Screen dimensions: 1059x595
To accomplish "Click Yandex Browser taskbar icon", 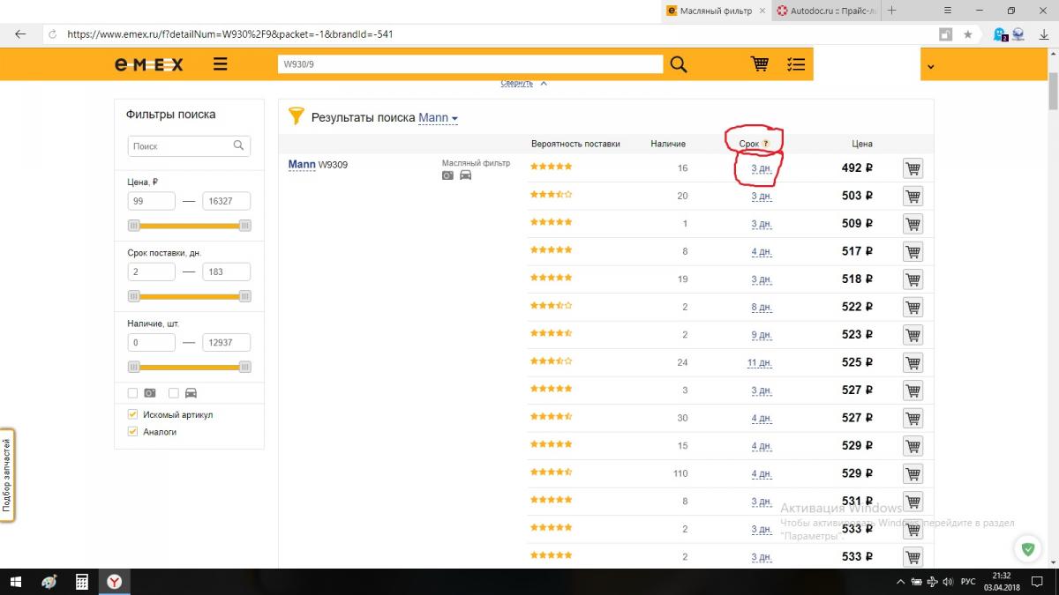I will (x=115, y=582).
